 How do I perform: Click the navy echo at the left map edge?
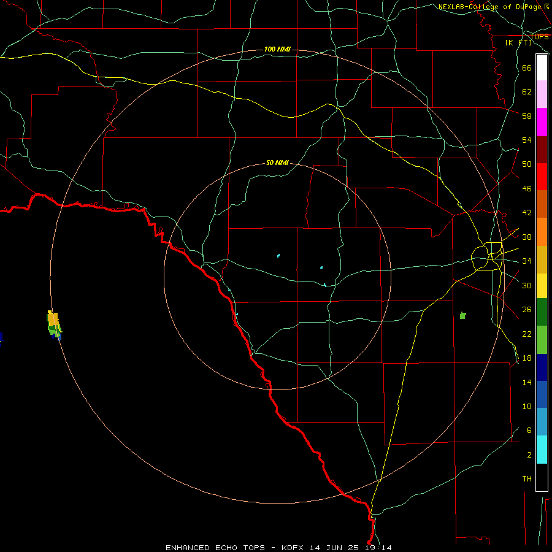point(1,337)
